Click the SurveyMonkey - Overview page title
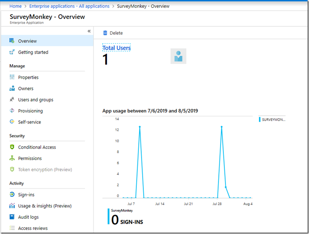The height and width of the screenshot is (234, 309). (x=47, y=17)
